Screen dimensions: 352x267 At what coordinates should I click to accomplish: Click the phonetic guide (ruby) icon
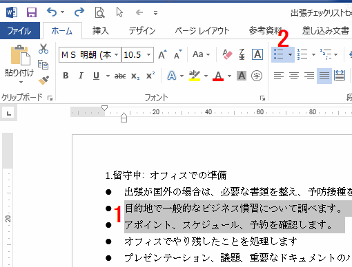click(242, 54)
